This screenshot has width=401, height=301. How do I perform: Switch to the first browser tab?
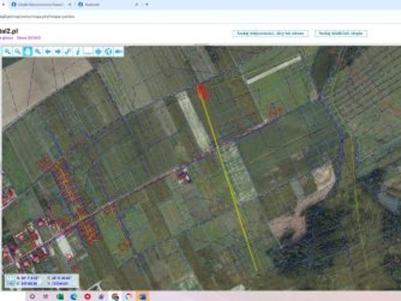tap(38, 4)
